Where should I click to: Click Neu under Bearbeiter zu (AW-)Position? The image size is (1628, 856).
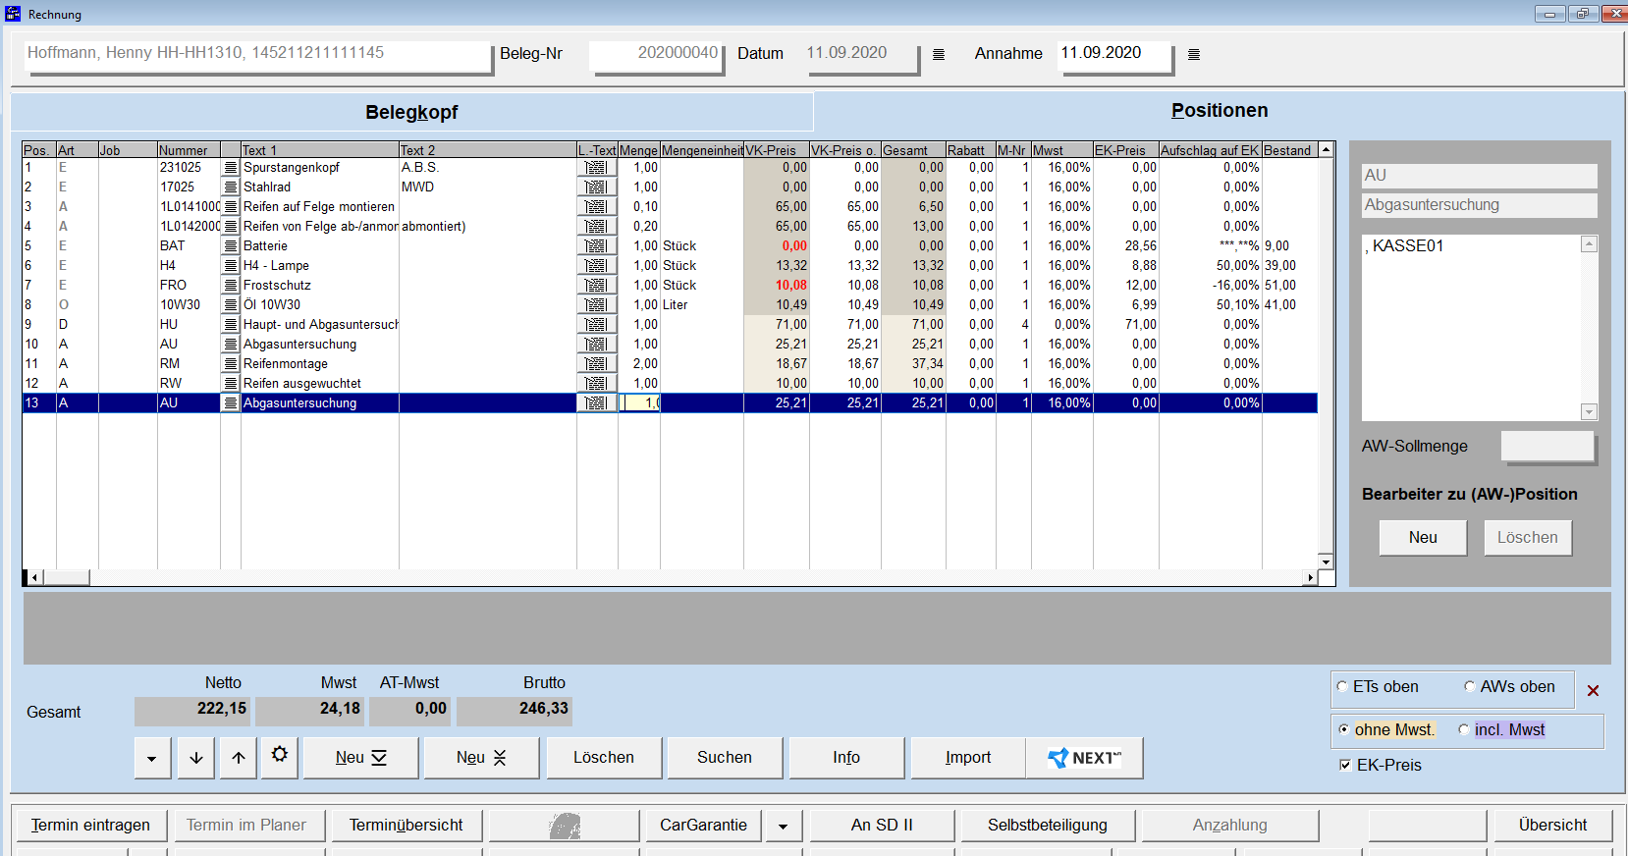pos(1423,538)
